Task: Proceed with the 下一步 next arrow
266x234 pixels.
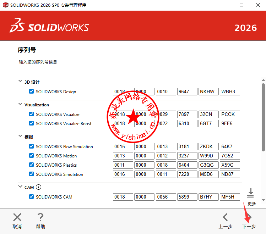Action: [249, 217]
